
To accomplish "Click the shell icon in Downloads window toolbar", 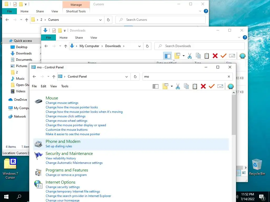I will tap(243, 56).
